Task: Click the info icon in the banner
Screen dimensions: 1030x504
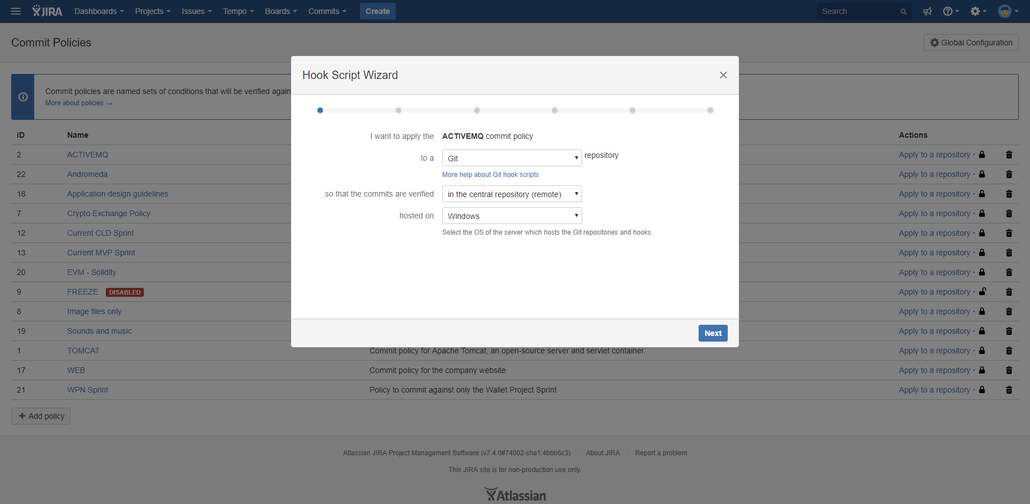Action: pos(23,97)
